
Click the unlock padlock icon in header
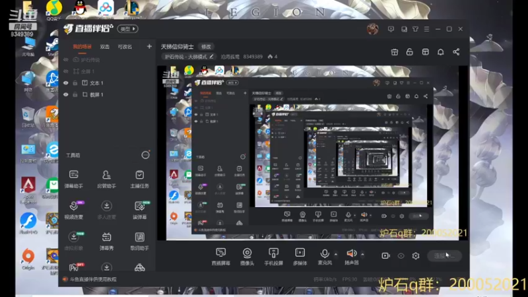point(409,52)
